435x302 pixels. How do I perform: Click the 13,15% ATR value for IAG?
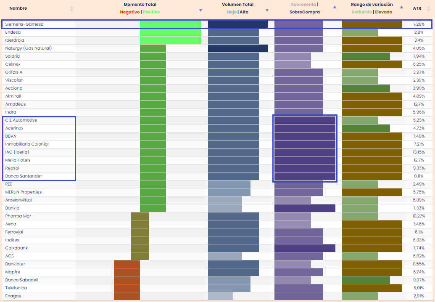(419, 152)
